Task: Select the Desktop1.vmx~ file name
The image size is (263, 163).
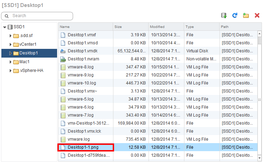Action: point(82,91)
